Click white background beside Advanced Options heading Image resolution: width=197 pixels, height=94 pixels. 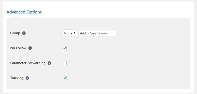tap(113, 11)
